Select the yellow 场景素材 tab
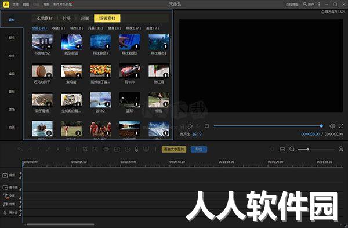 click(107, 18)
